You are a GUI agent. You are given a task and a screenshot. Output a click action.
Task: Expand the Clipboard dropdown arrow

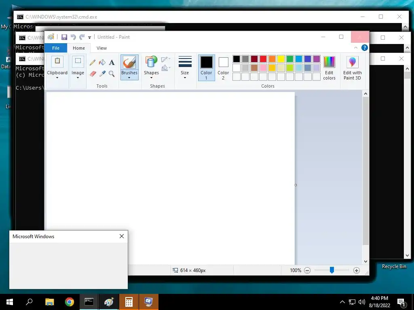click(57, 78)
